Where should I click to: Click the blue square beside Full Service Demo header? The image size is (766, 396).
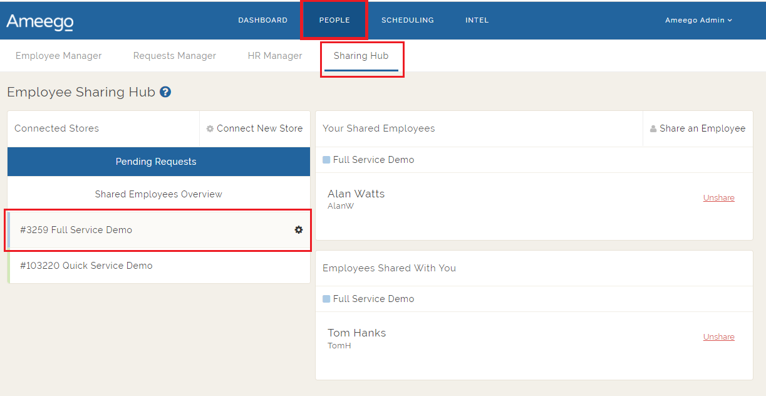(x=326, y=159)
